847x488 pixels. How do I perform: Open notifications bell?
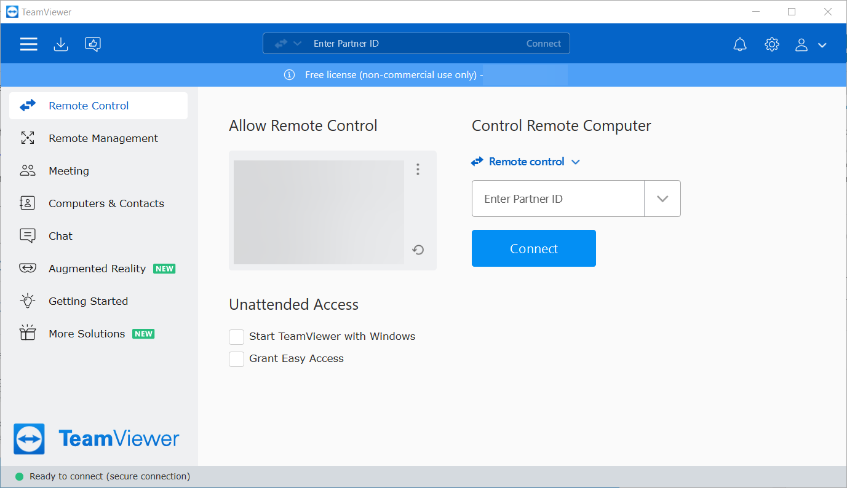[x=739, y=44]
